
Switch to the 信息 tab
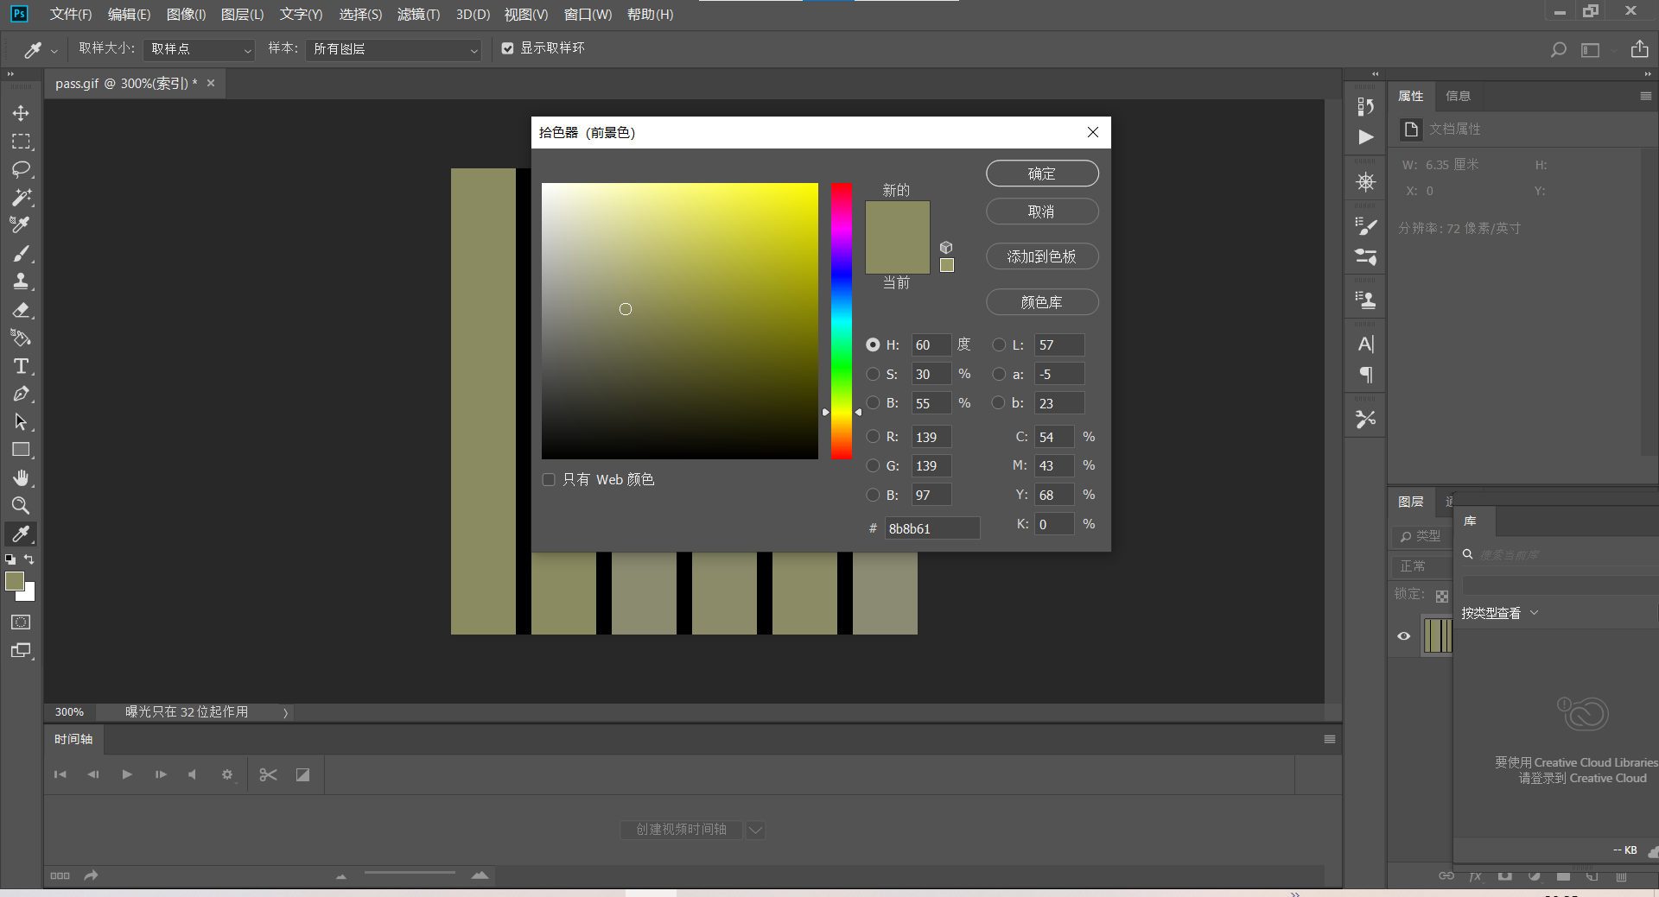click(x=1458, y=96)
